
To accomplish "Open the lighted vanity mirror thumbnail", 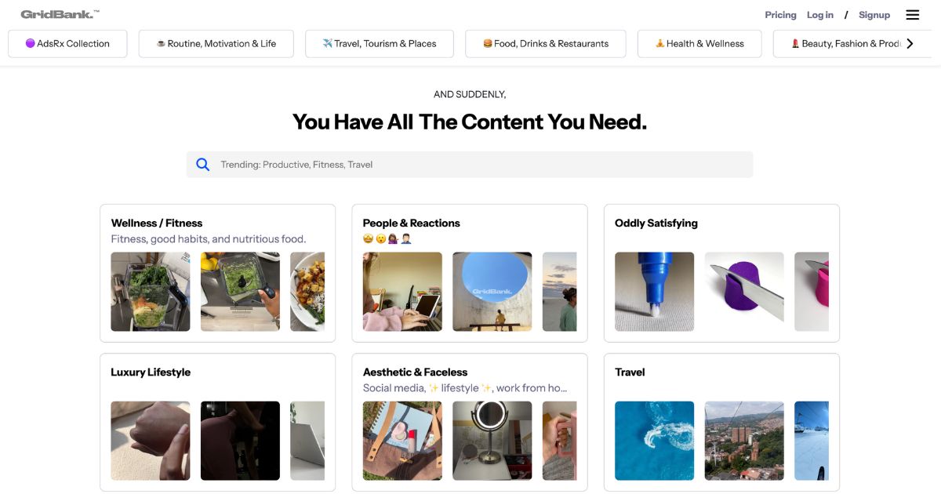I will 492,441.
